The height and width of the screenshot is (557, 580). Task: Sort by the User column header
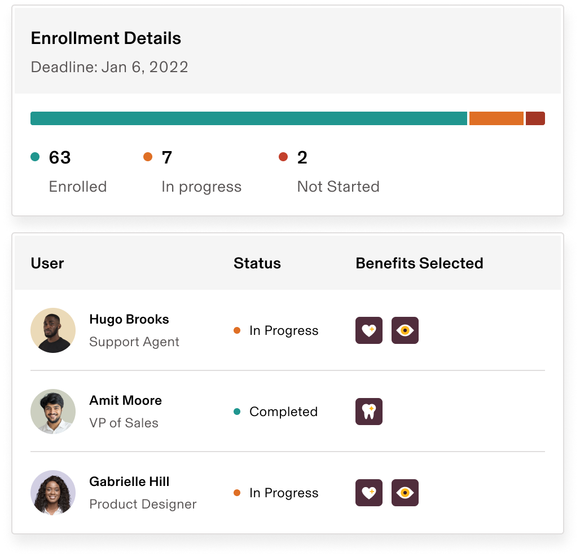coord(47,263)
